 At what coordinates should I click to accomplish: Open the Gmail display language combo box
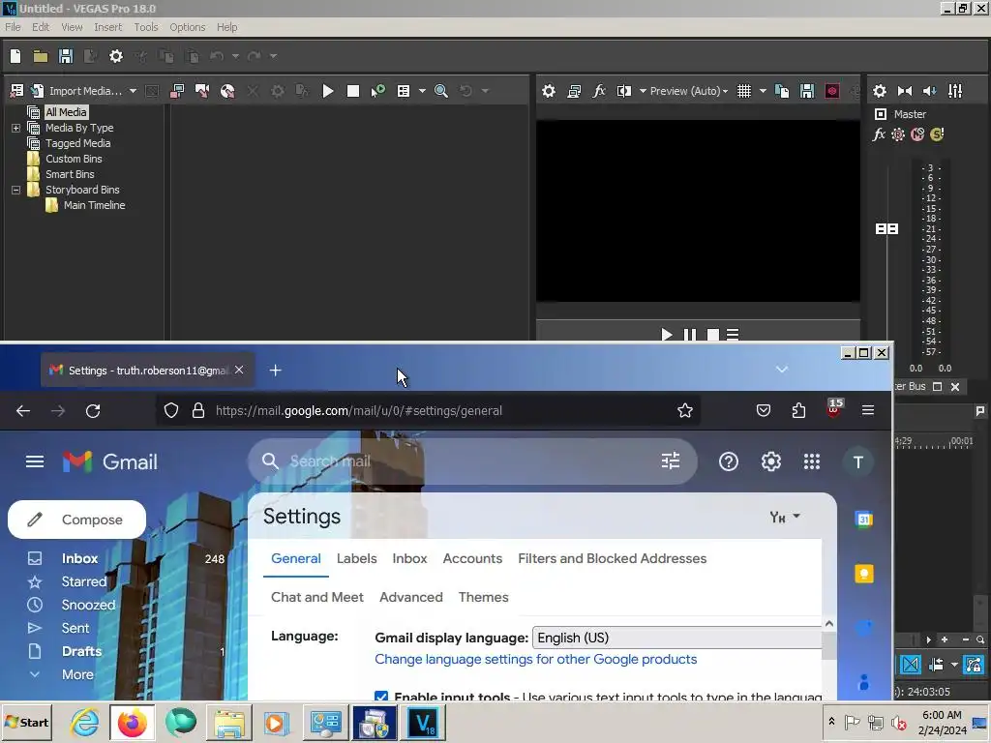pos(676,638)
